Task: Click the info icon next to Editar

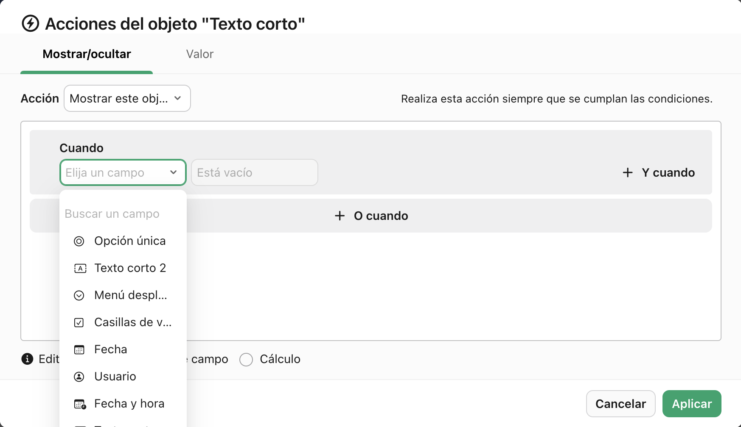Action: (28, 359)
